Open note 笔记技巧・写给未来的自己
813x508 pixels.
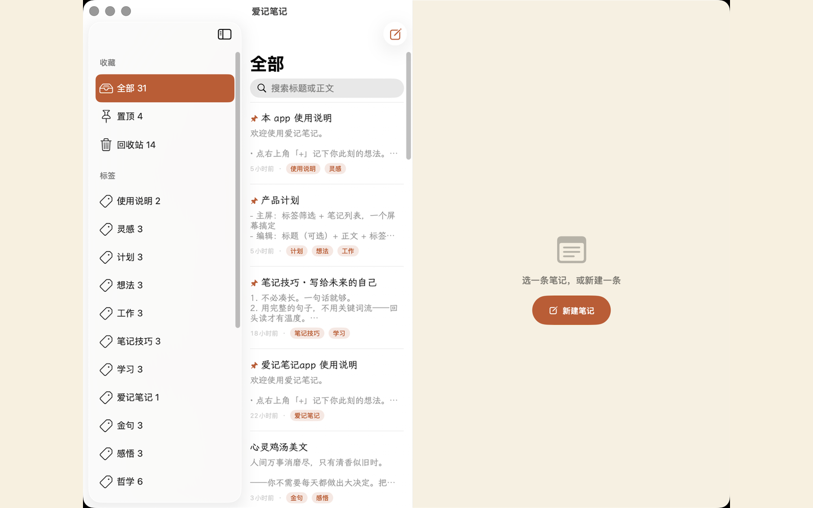click(x=327, y=308)
